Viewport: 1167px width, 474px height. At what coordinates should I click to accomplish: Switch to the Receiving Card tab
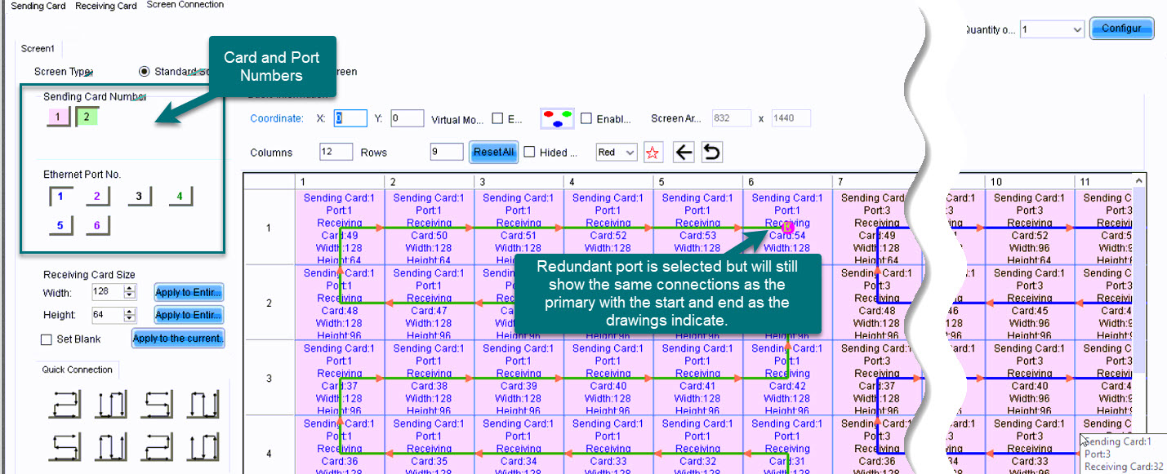(x=106, y=6)
